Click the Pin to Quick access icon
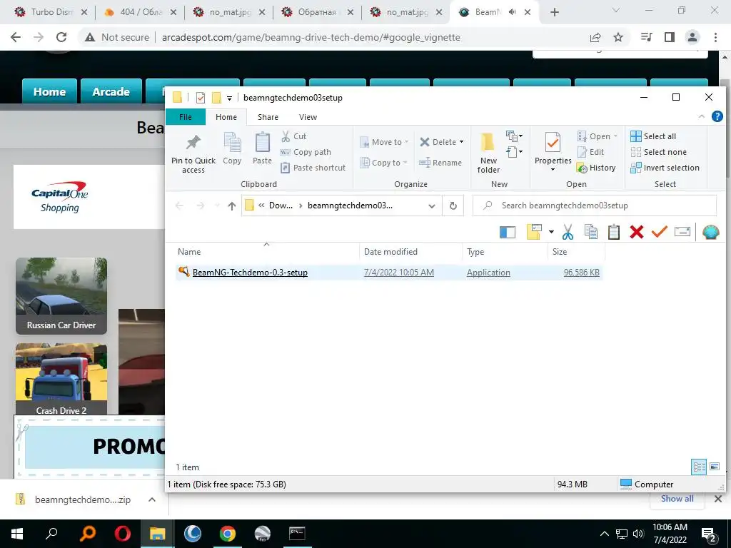Viewport: 731px width, 548px height. tap(193, 142)
